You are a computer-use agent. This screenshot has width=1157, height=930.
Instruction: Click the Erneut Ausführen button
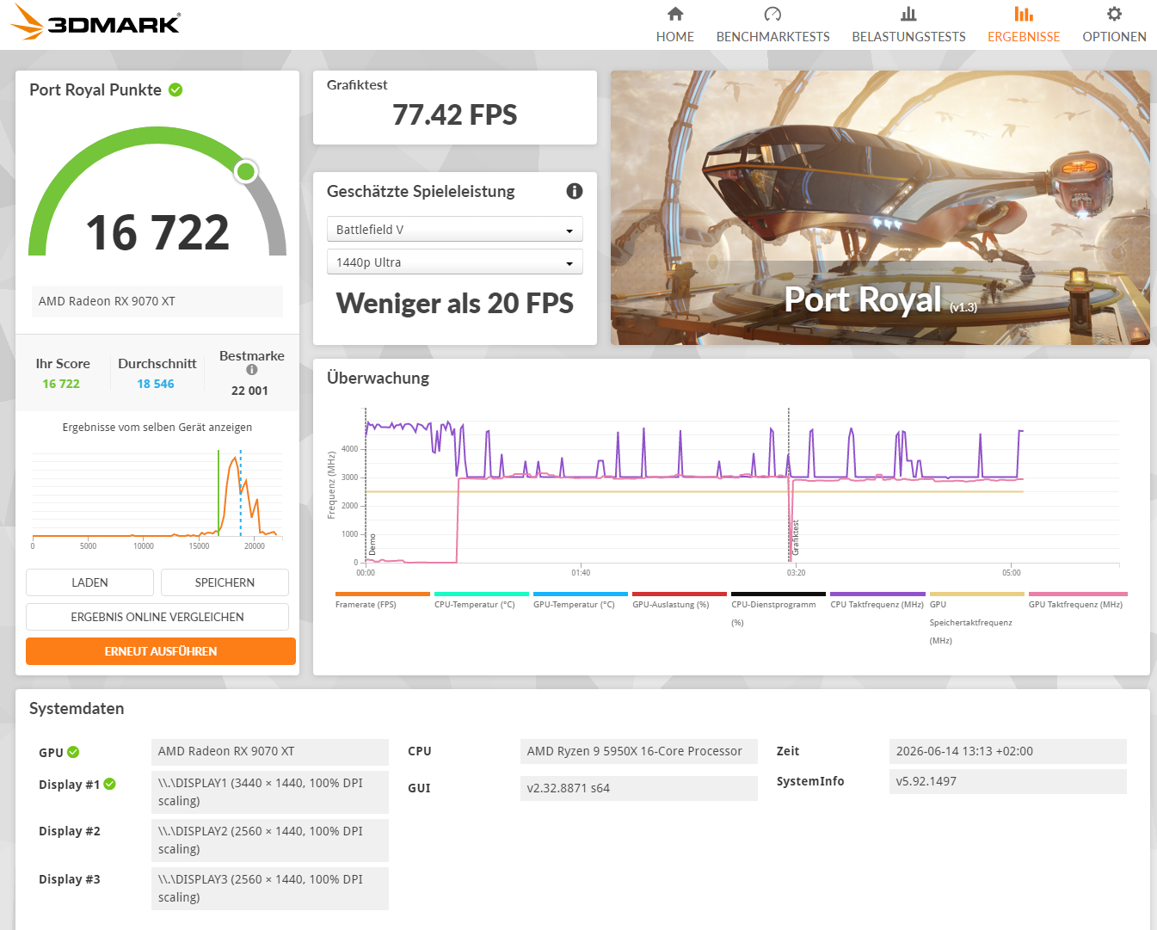coord(161,651)
